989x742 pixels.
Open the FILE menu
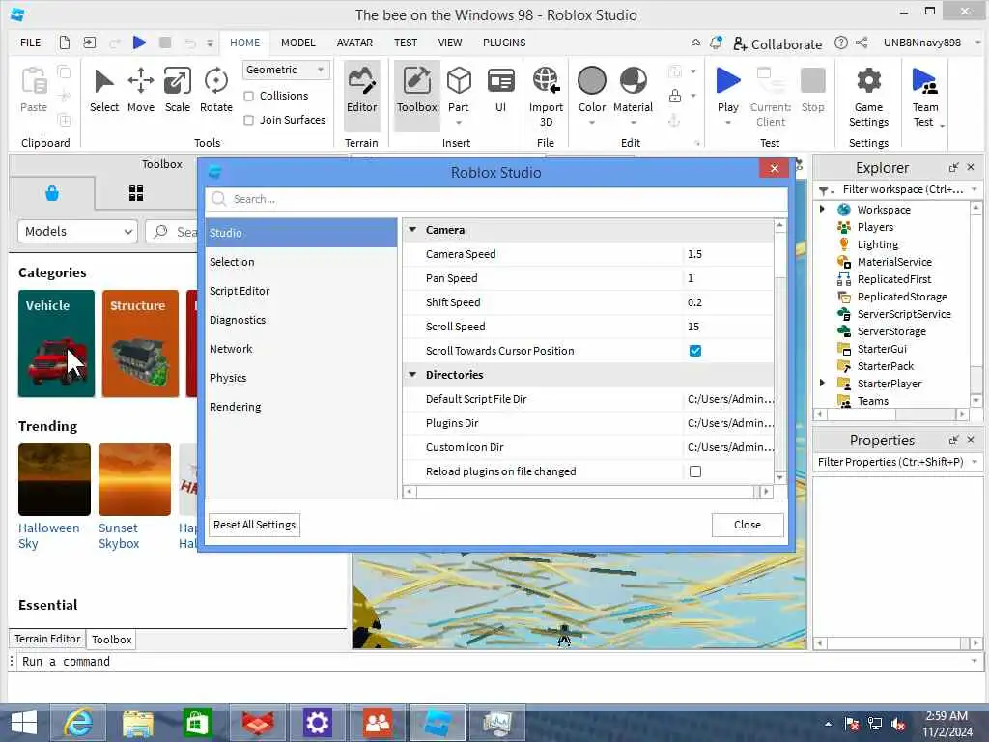tap(30, 43)
